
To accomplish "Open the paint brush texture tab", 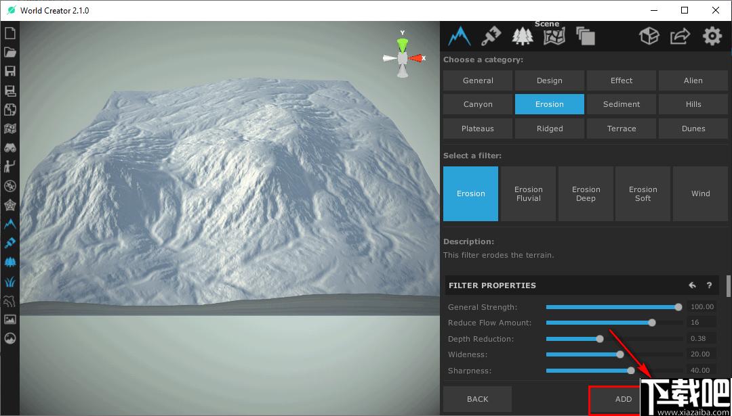I will click(x=491, y=36).
